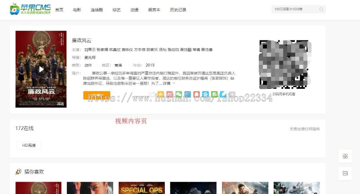Screen dimensions: 360x194
Task: Open the 连续剧 menu item
Action: click(97, 10)
